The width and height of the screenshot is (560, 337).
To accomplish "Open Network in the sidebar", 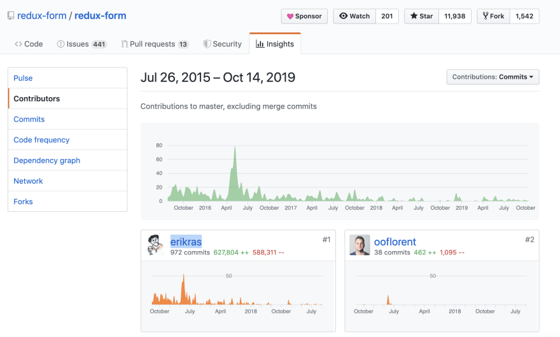I will point(67,181).
